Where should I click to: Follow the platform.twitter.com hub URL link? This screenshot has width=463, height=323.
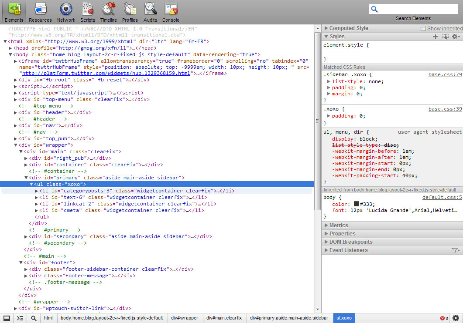coord(106,73)
